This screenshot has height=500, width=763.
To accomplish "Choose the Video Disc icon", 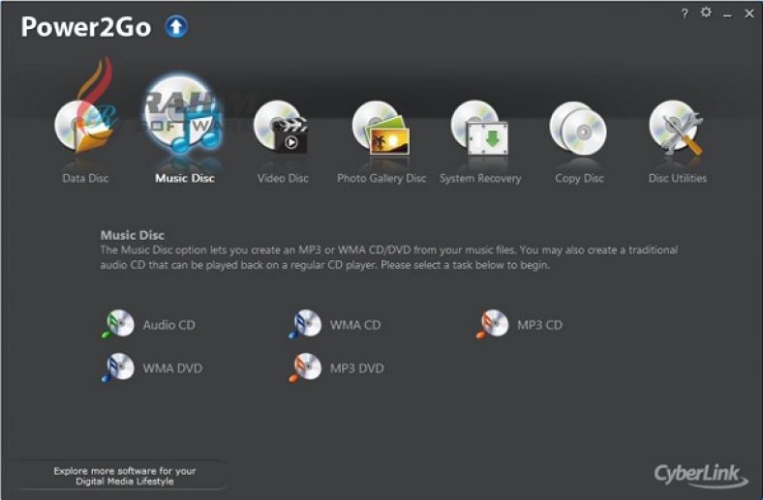I will (x=281, y=128).
